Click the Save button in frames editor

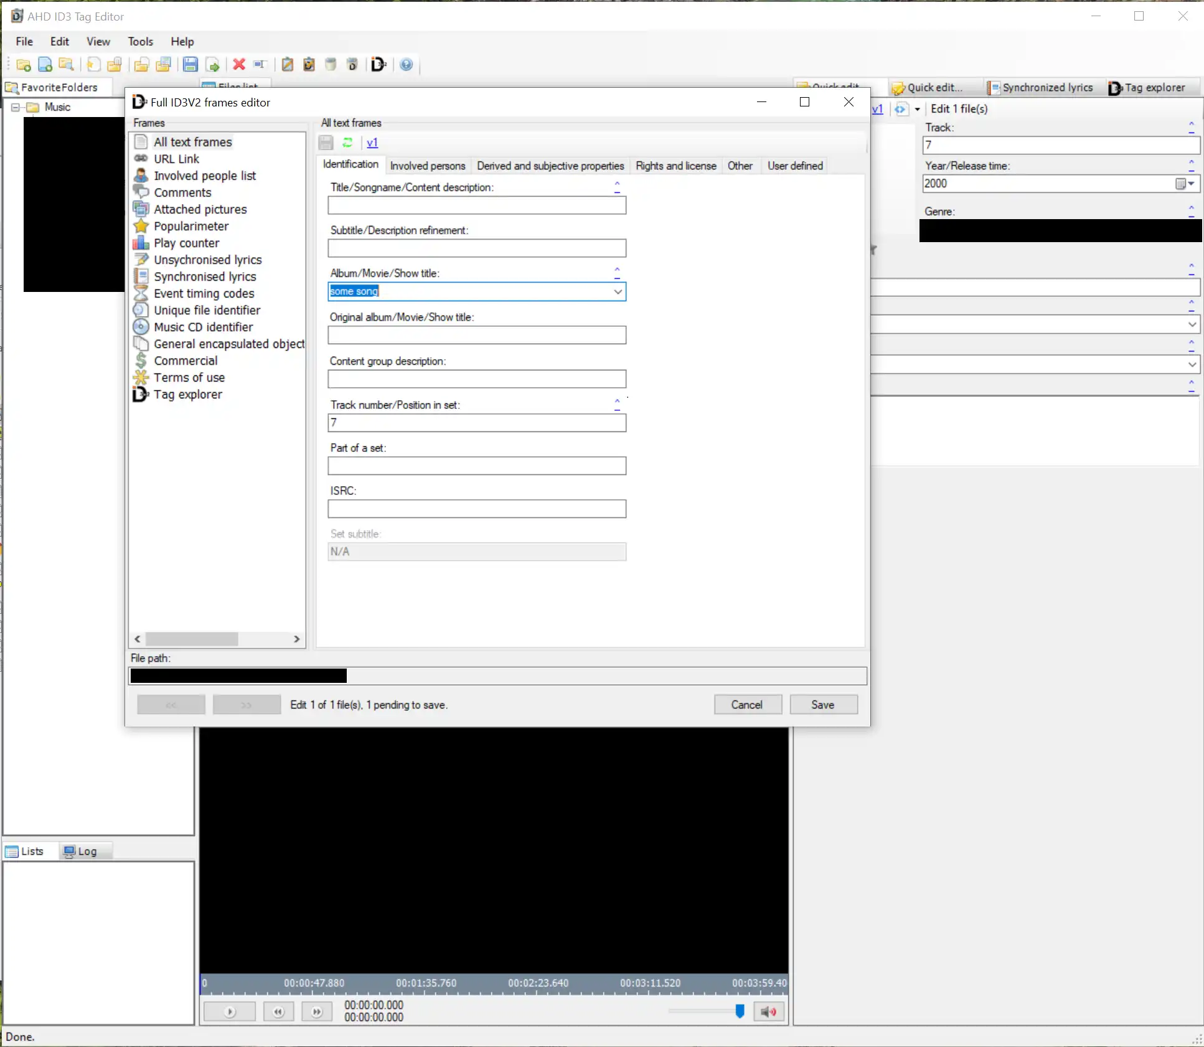[x=823, y=705]
